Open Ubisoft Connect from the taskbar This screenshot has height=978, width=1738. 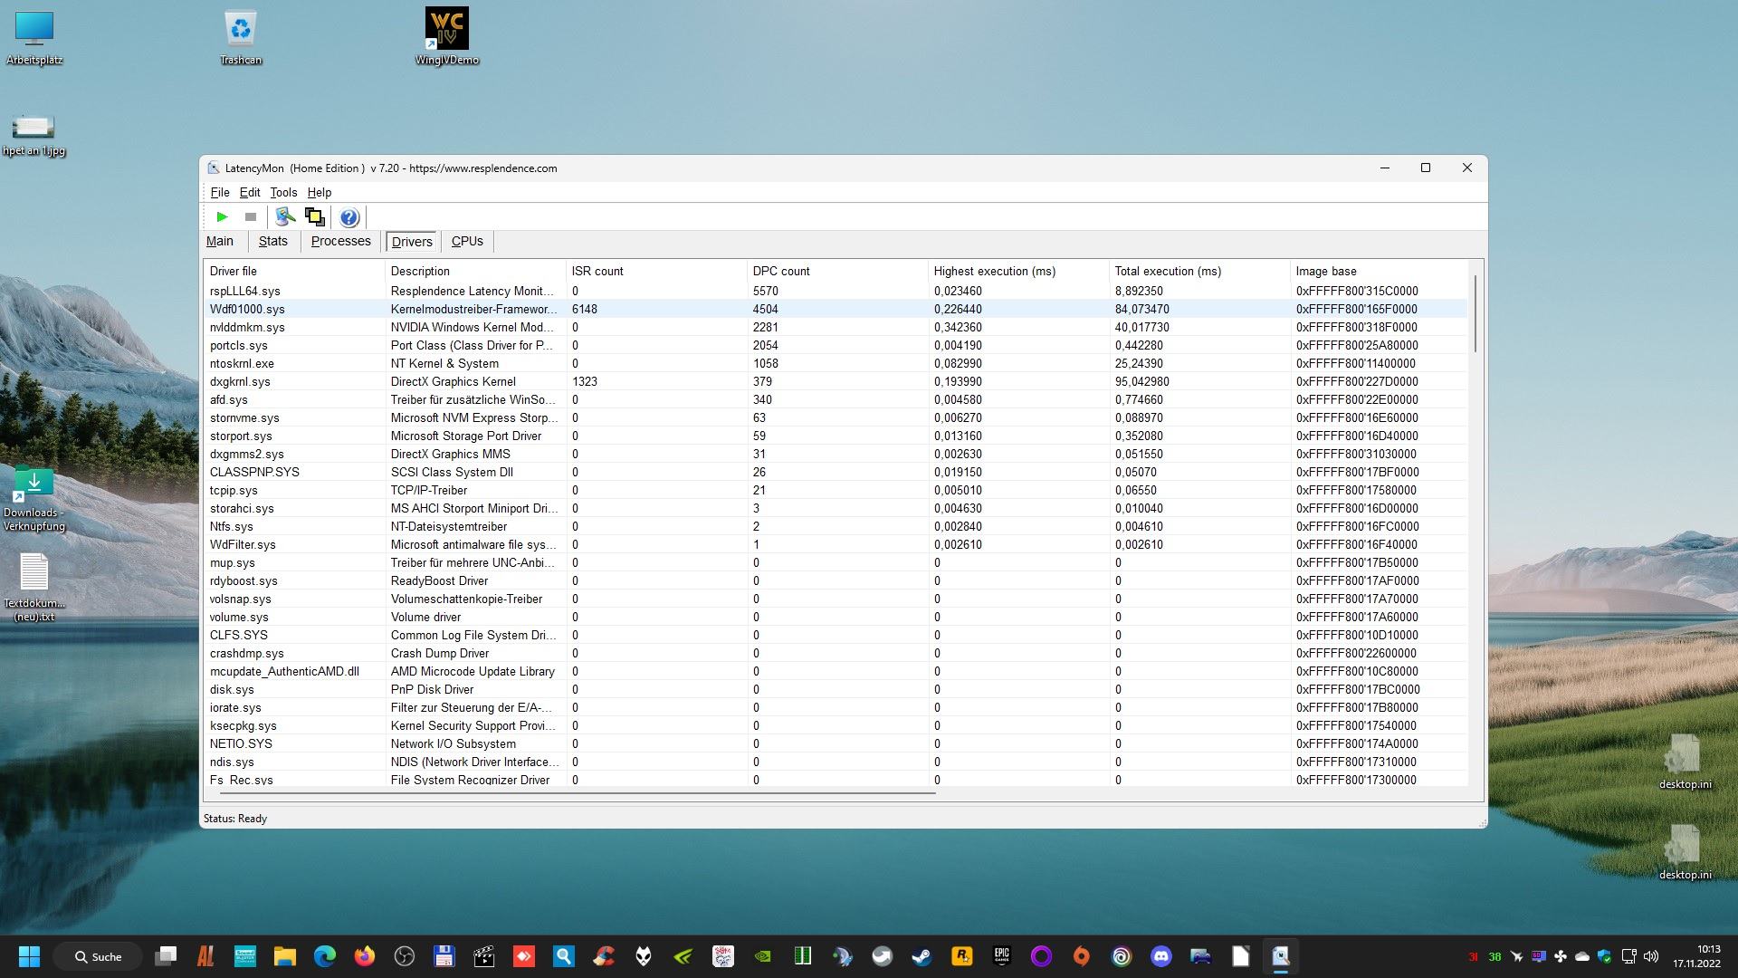point(1122,956)
